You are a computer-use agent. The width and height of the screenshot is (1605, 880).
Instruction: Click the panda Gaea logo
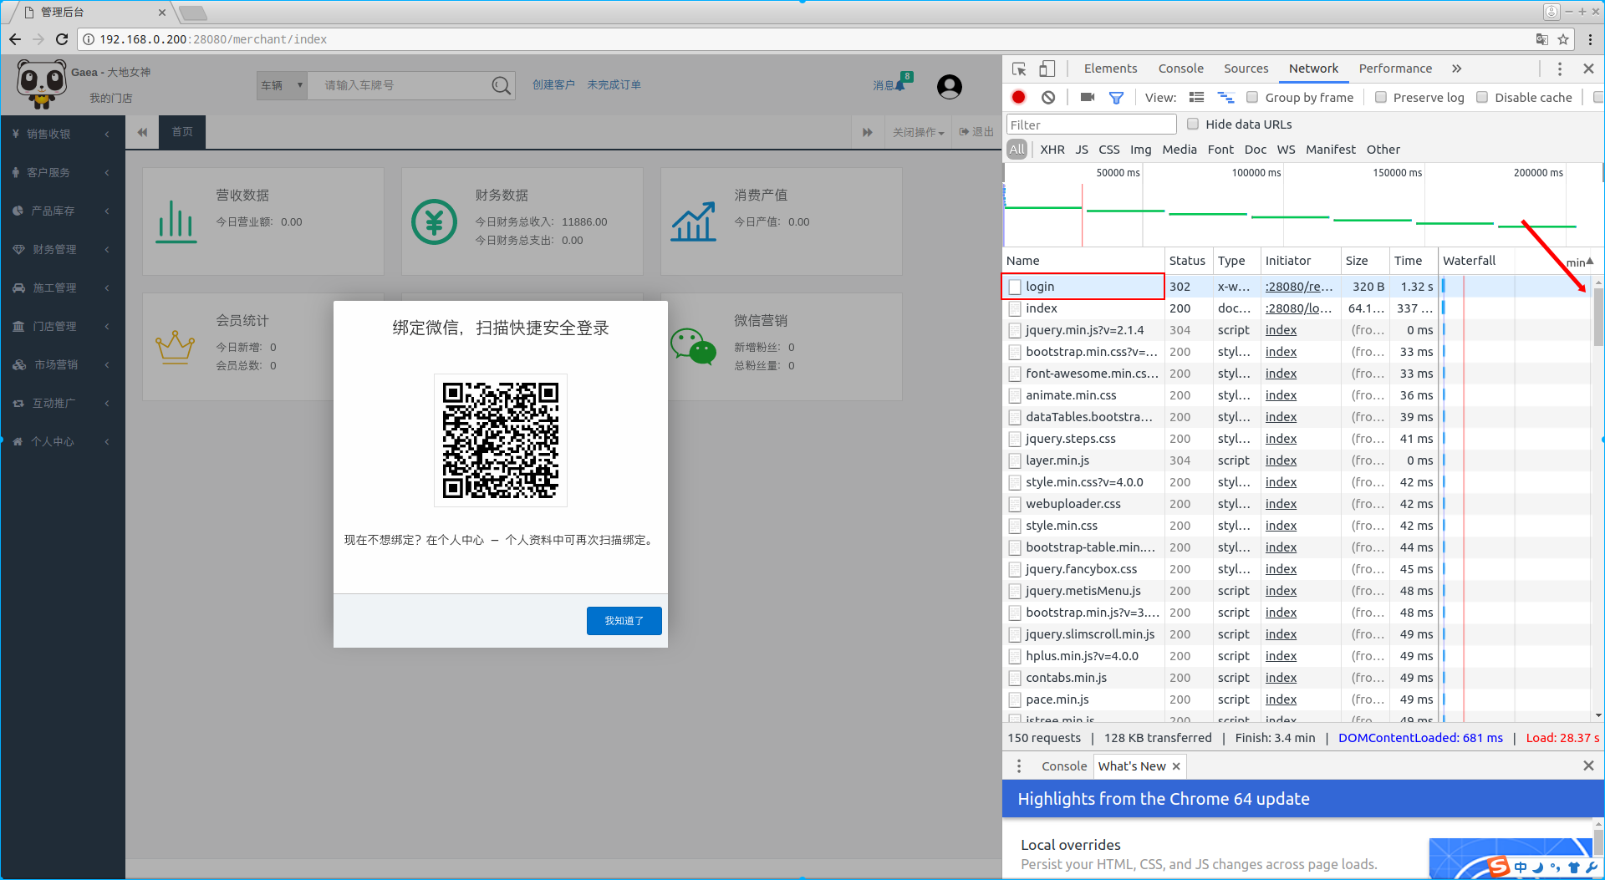[41, 84]
